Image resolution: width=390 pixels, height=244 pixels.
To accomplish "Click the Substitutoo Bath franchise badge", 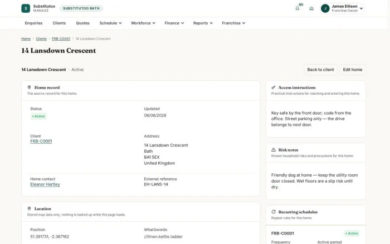I will tap(81, 8).
